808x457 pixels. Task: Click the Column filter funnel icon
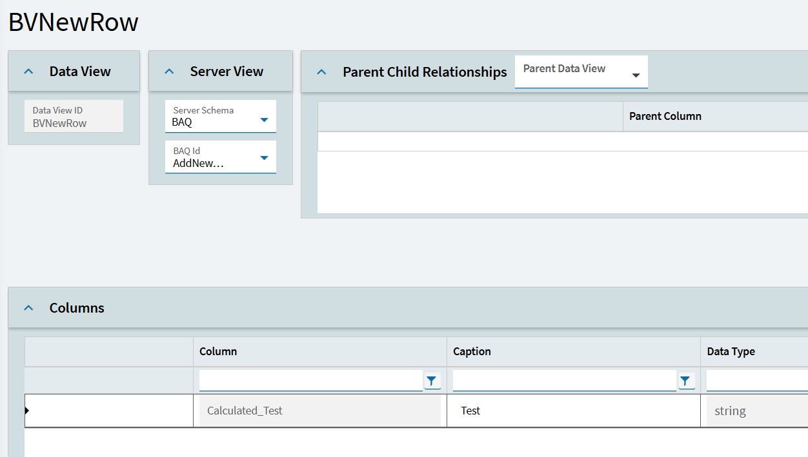[x=432, y=381]
